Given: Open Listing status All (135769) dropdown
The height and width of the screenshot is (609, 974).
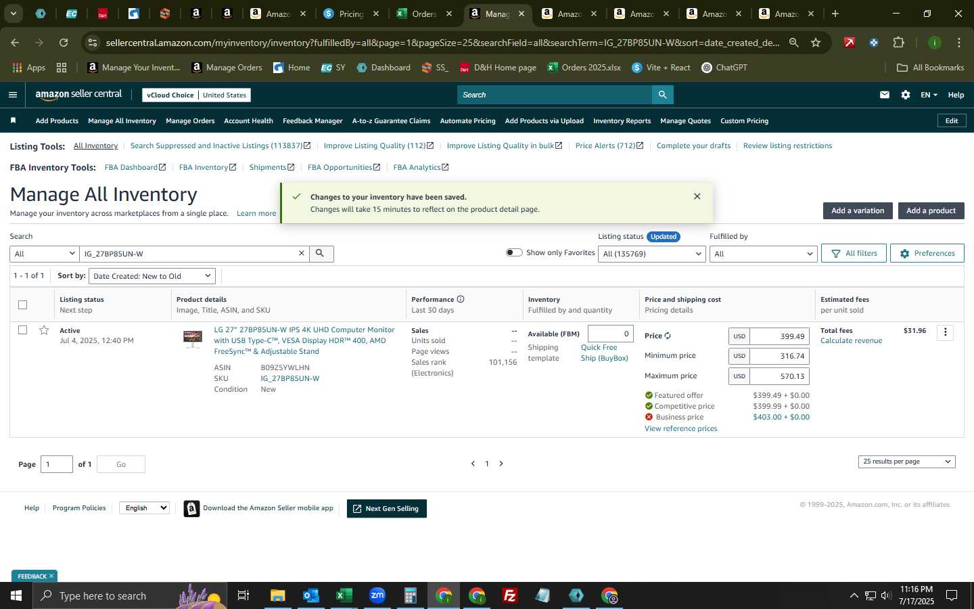Looking at the screenshot, I should click(x=652, y=254).
